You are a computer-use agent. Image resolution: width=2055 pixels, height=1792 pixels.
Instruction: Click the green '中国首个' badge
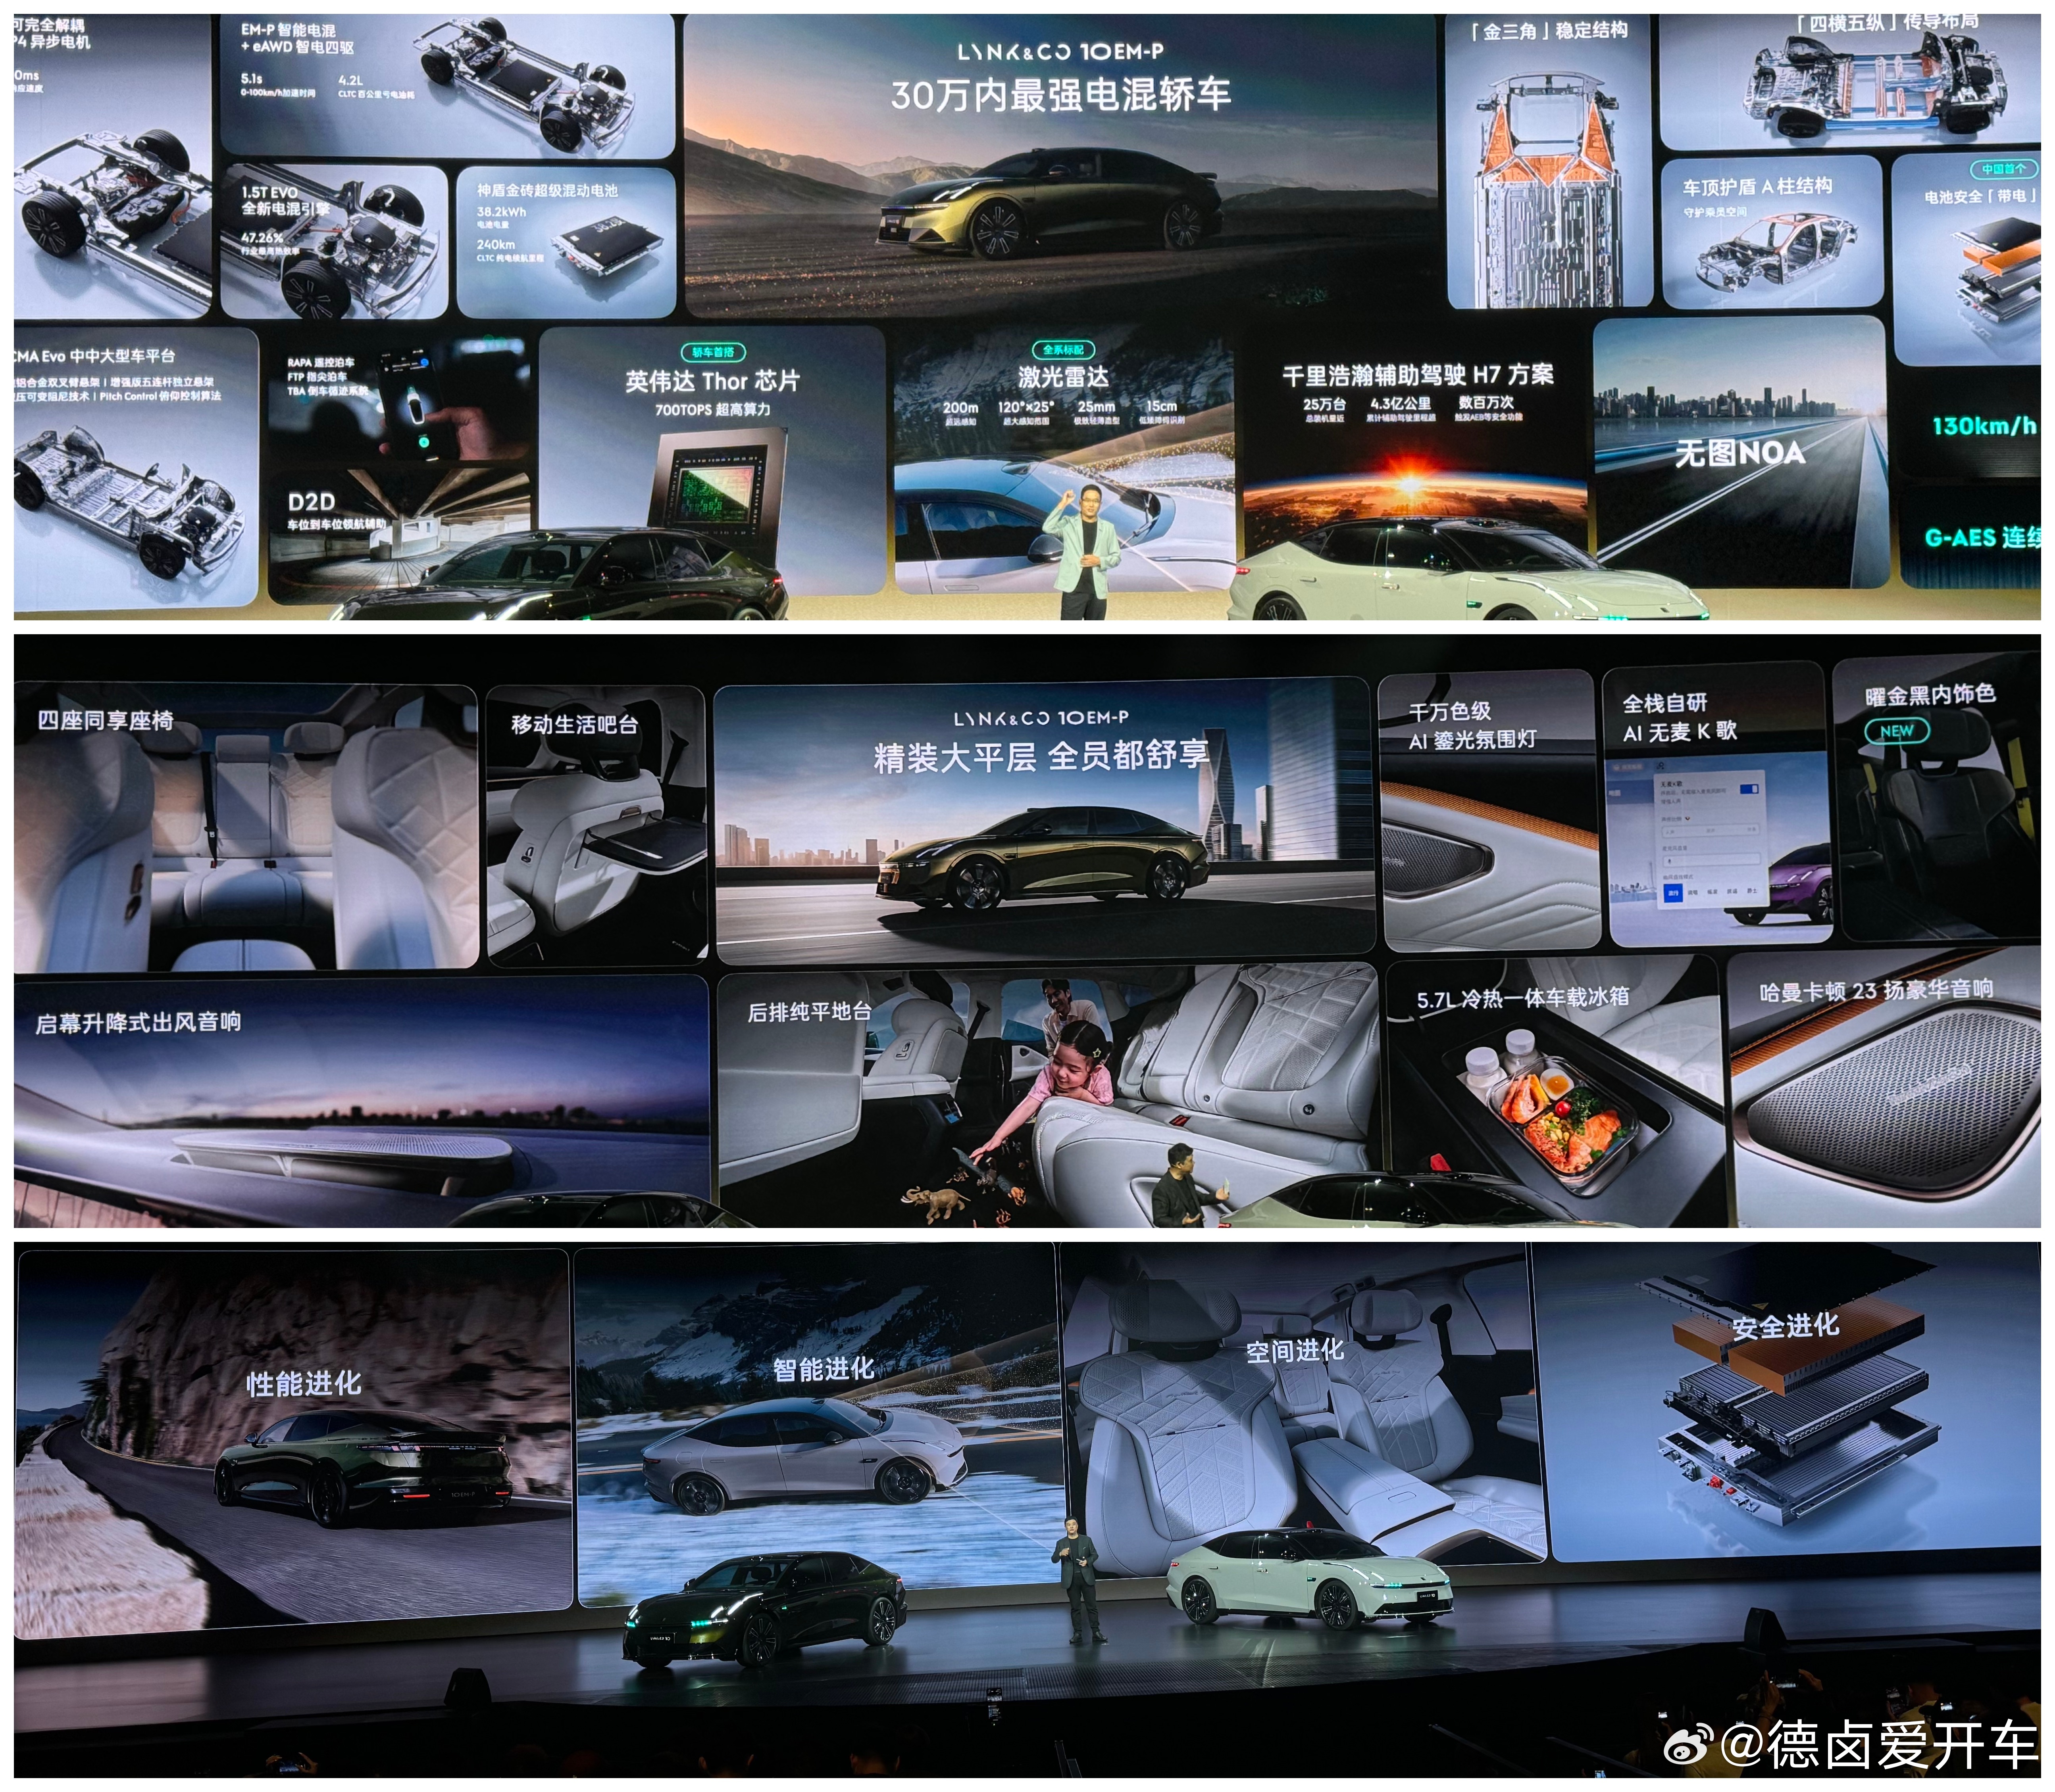point(2004,169)
